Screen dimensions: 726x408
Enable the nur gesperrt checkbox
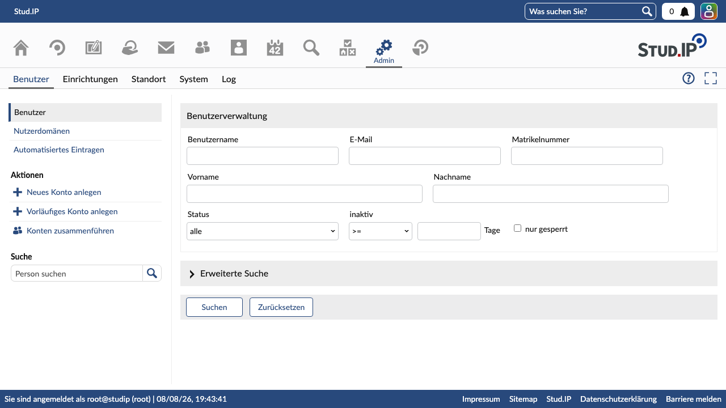(517, 228)
